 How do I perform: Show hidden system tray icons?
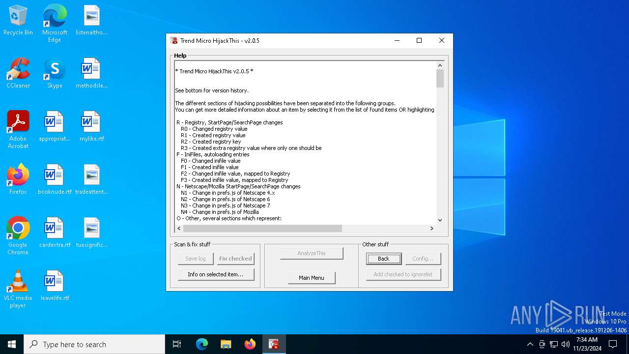coord(530,344)
